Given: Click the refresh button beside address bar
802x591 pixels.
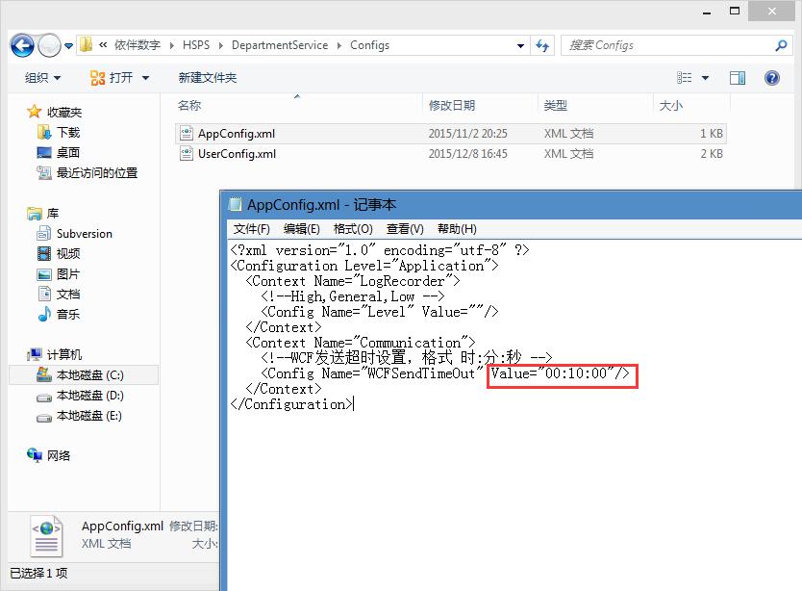Looking at the screenshot, I should click(x=542, y=45).
